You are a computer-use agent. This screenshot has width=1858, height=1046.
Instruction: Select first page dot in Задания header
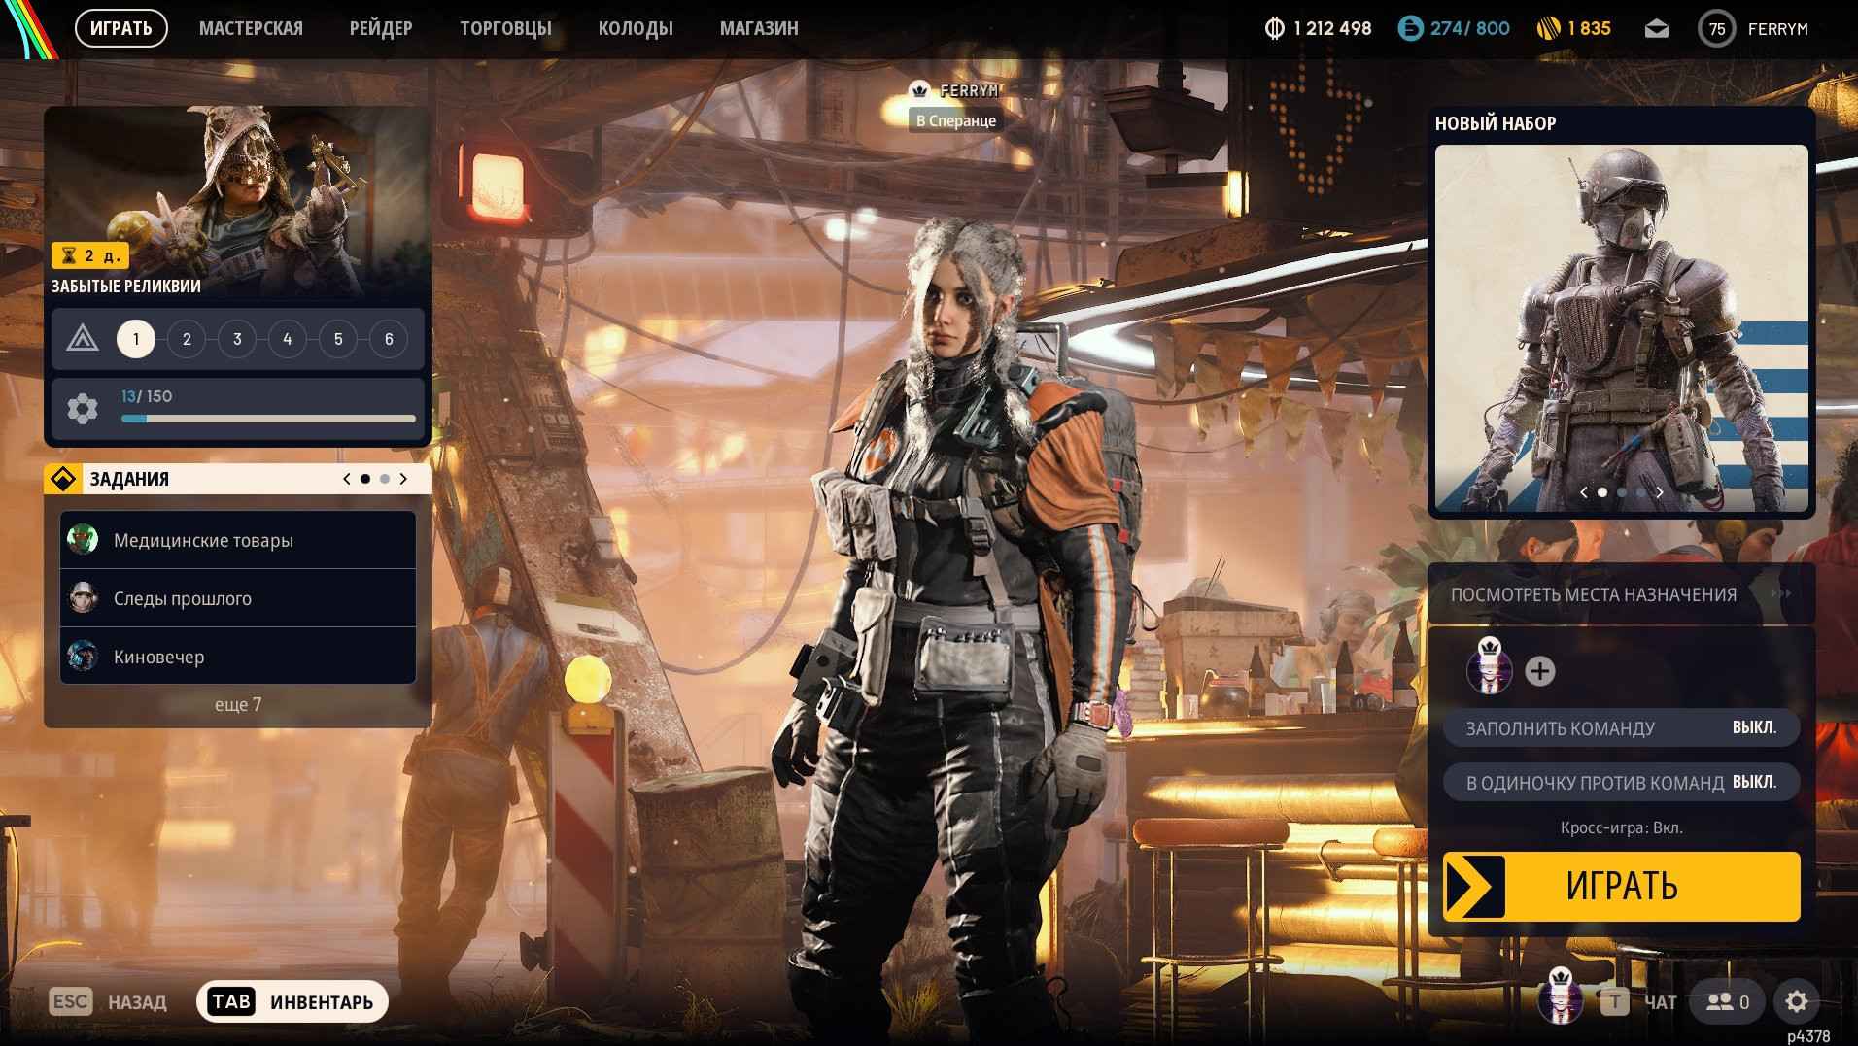click(x=365, y=479)
